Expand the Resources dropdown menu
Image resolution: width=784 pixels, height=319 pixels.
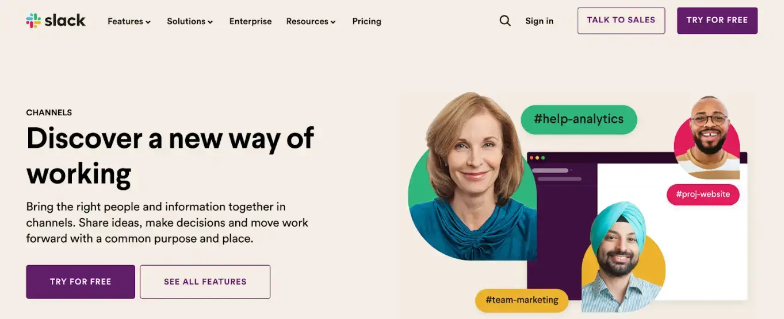(311, 21)
